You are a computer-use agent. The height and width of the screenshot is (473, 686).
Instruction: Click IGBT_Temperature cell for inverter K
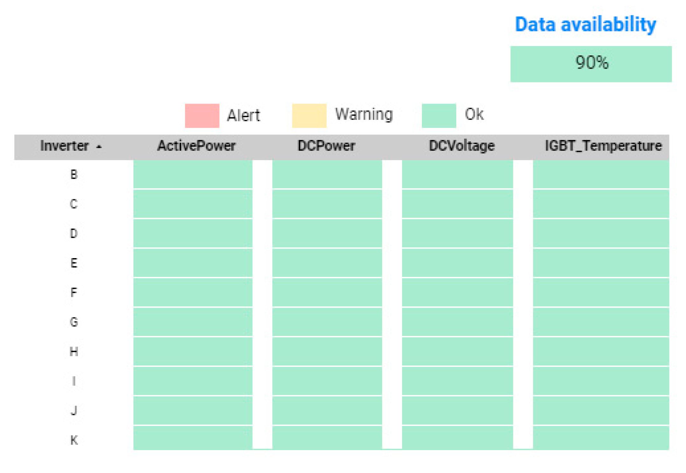(601, 438)
